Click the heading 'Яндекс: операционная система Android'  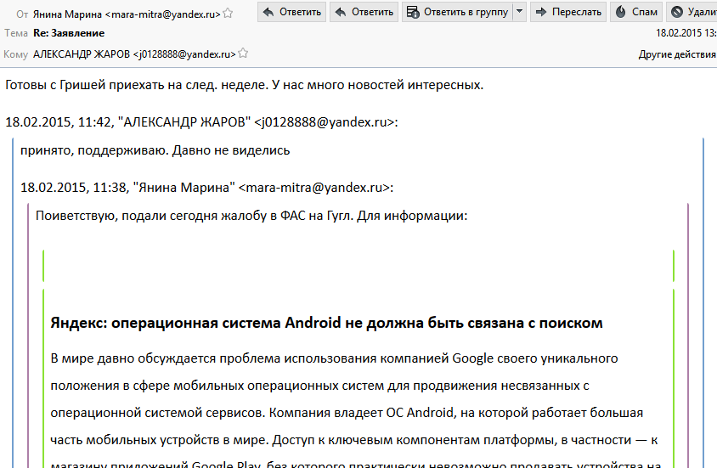tap(326, 323)
